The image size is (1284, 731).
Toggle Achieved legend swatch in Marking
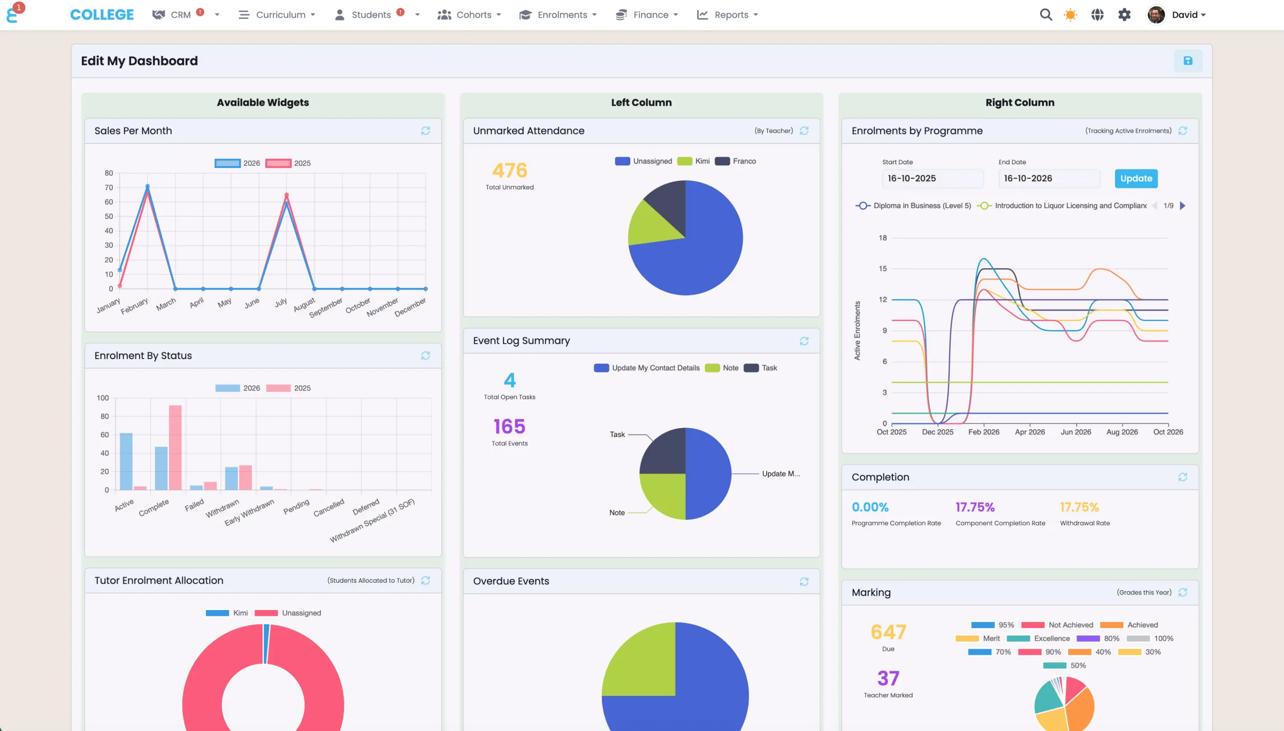pos(1111,625)
